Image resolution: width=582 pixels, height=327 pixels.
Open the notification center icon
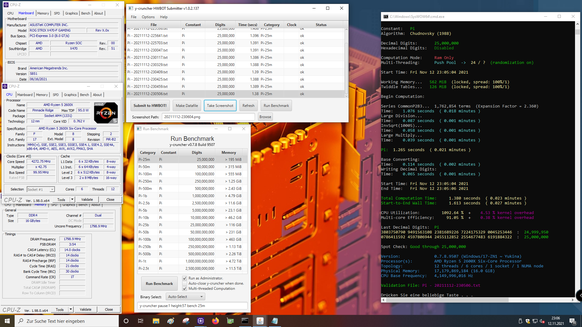coord(573,321)
